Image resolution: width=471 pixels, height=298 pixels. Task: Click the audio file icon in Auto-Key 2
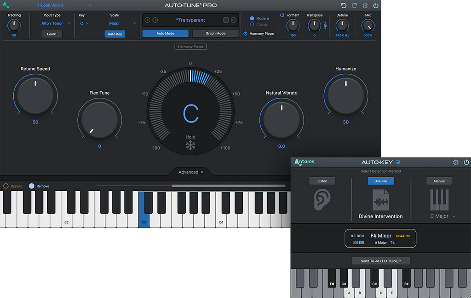[380, 200]
